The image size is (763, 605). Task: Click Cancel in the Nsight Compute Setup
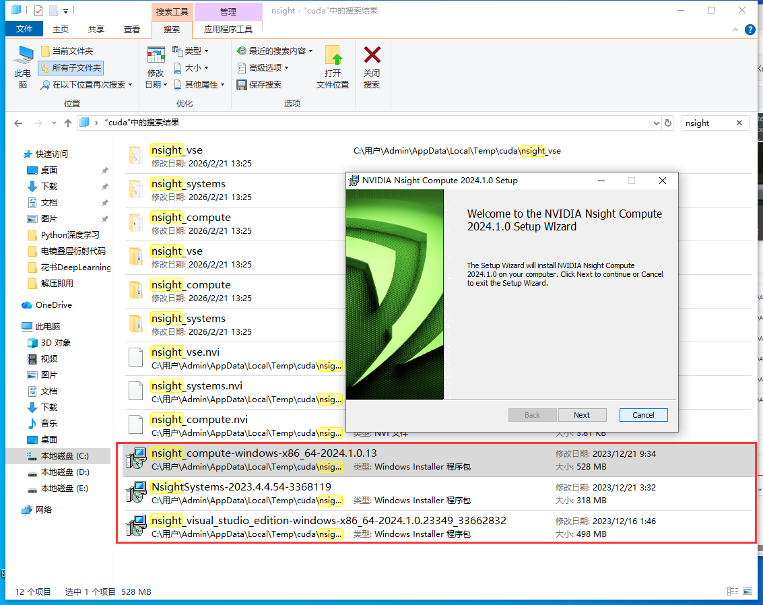pos(643,415)
